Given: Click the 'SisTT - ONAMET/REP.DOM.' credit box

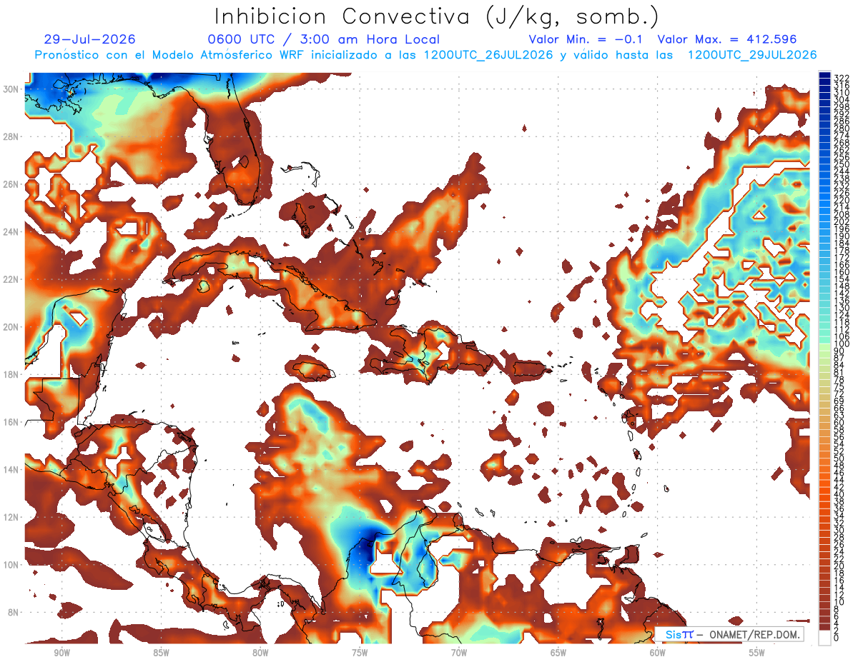Looking at the screenshot, I should click(730, 635).
